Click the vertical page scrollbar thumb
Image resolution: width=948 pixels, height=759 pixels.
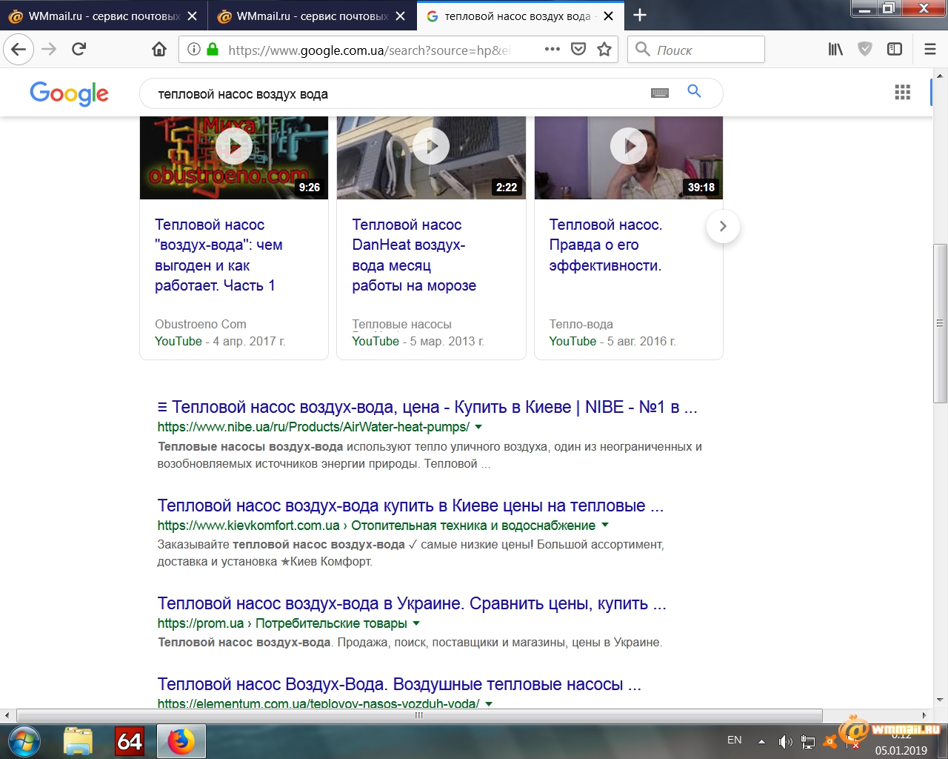tap(940, 323)
